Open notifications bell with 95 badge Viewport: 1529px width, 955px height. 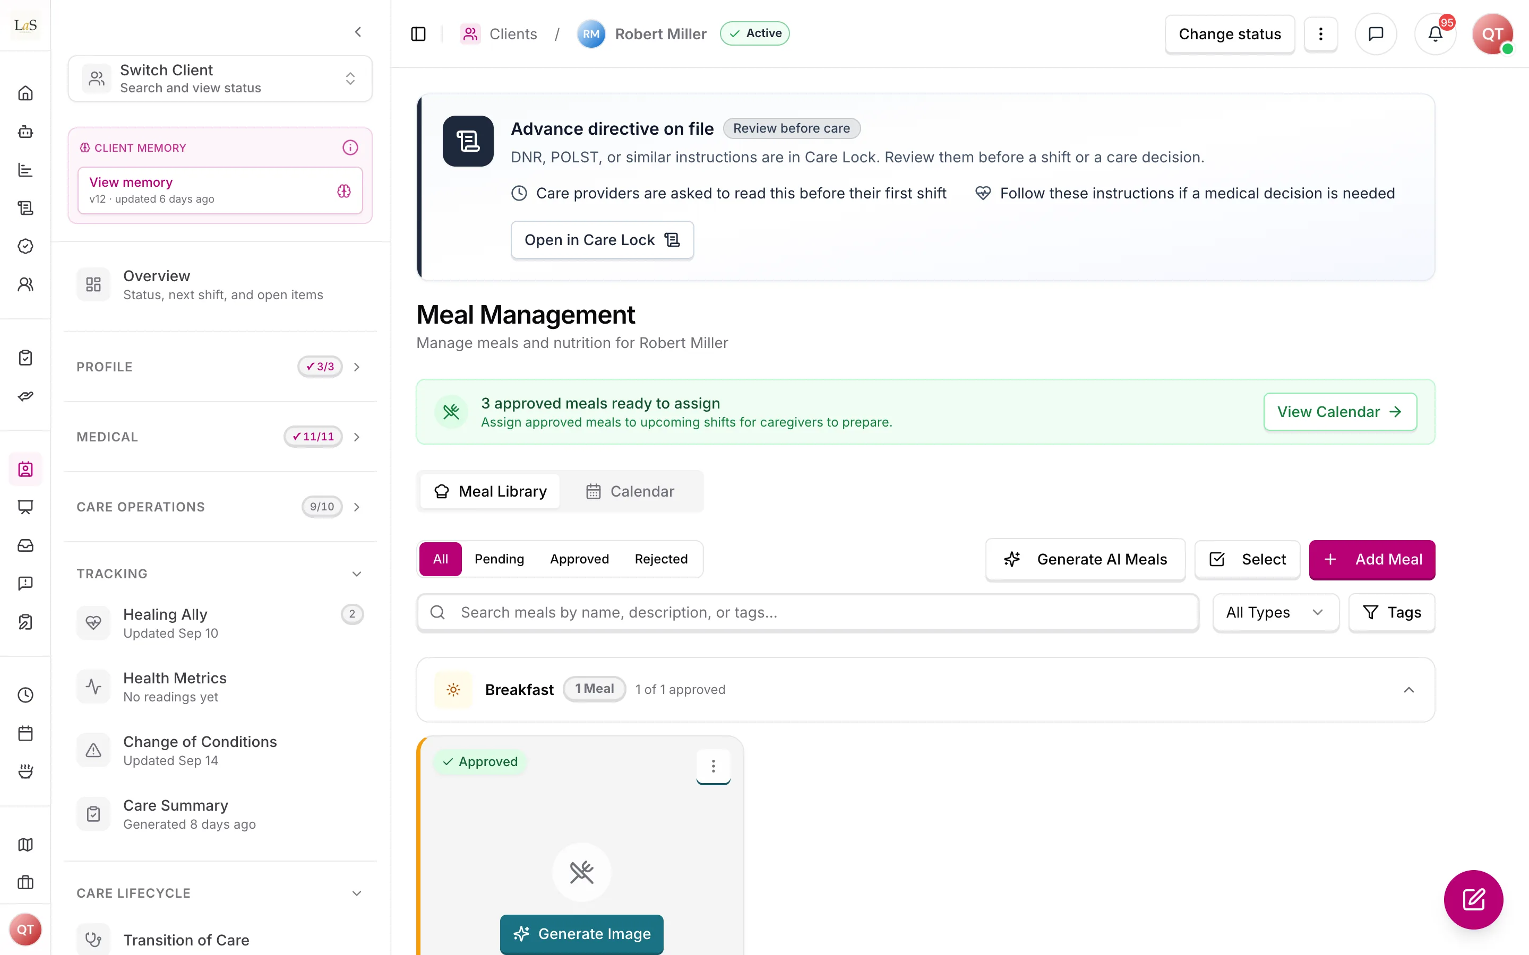[x=1435, y=33]
